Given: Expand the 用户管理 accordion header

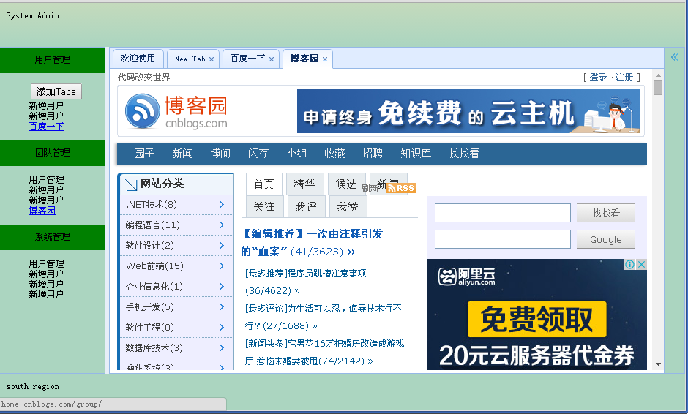Looking at the screenshot, I should click(x=52, y=60).
